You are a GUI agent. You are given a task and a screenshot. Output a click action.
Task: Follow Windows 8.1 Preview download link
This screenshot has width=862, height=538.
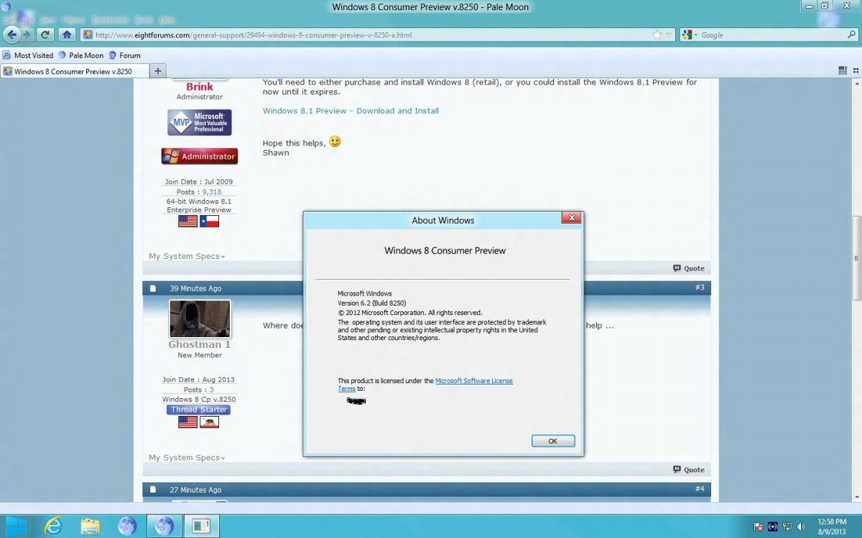coord(351,110)
